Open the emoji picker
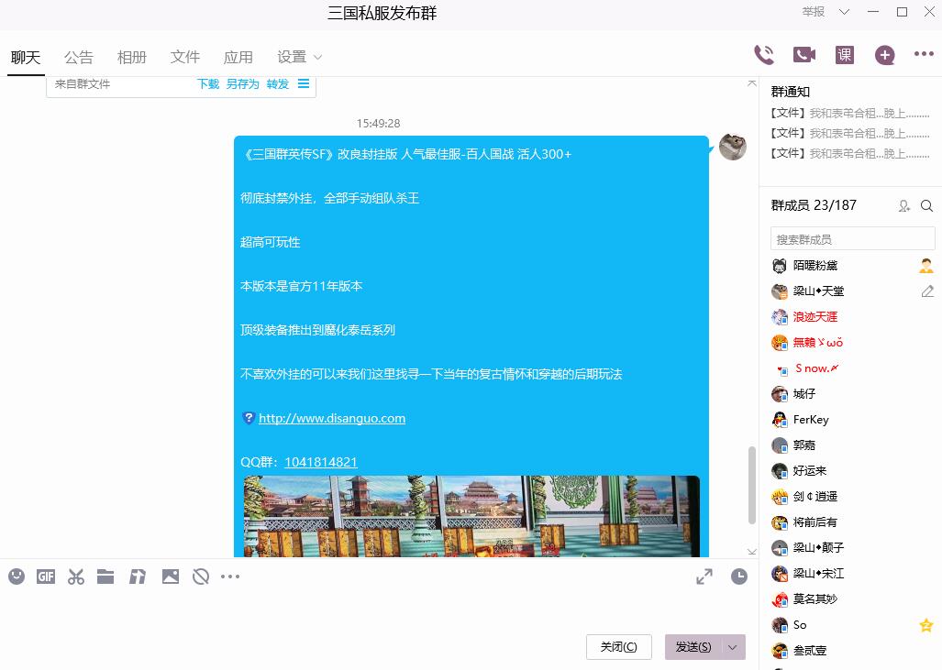 (x=17, y=577)
